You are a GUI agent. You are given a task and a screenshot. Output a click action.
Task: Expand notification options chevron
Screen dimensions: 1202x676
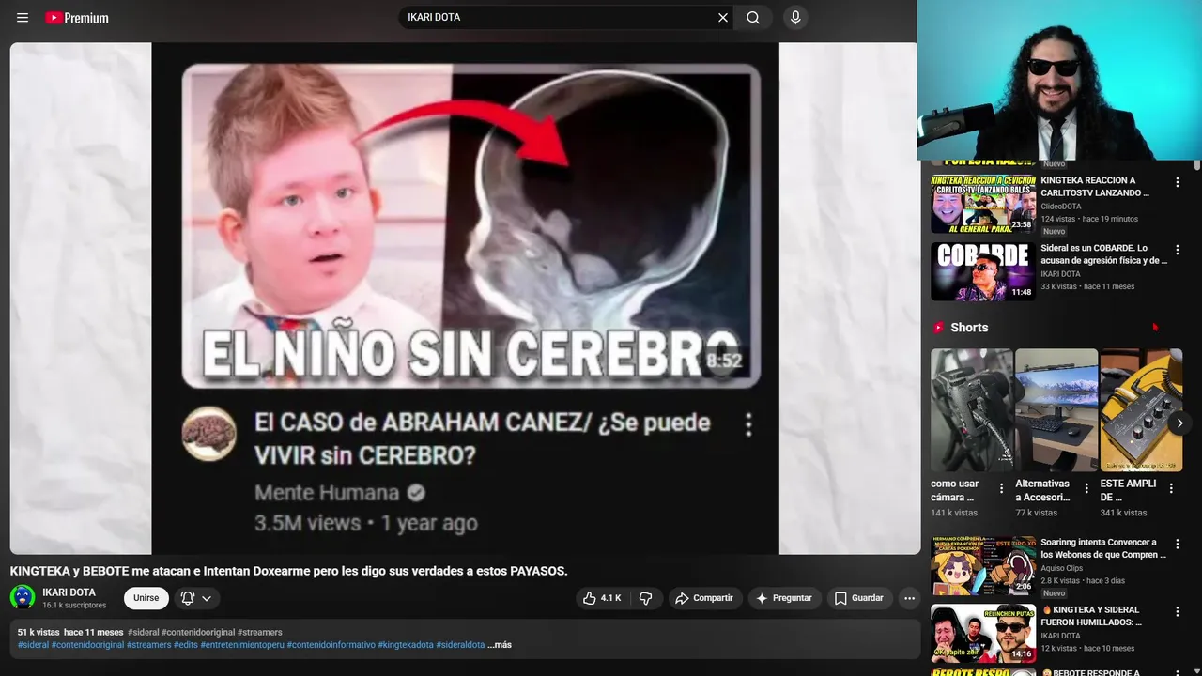(x=207, y=598)
